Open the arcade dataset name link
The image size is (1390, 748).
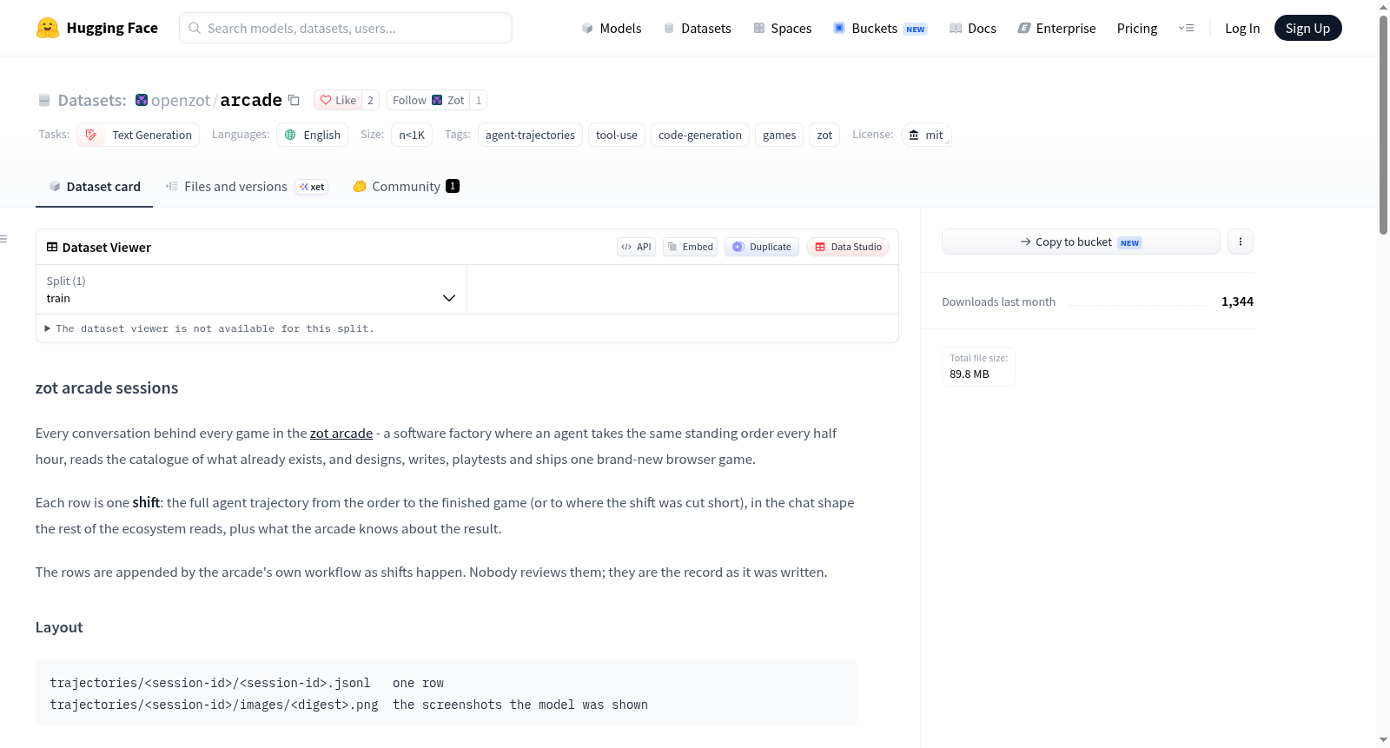click(x=251, y=100)
